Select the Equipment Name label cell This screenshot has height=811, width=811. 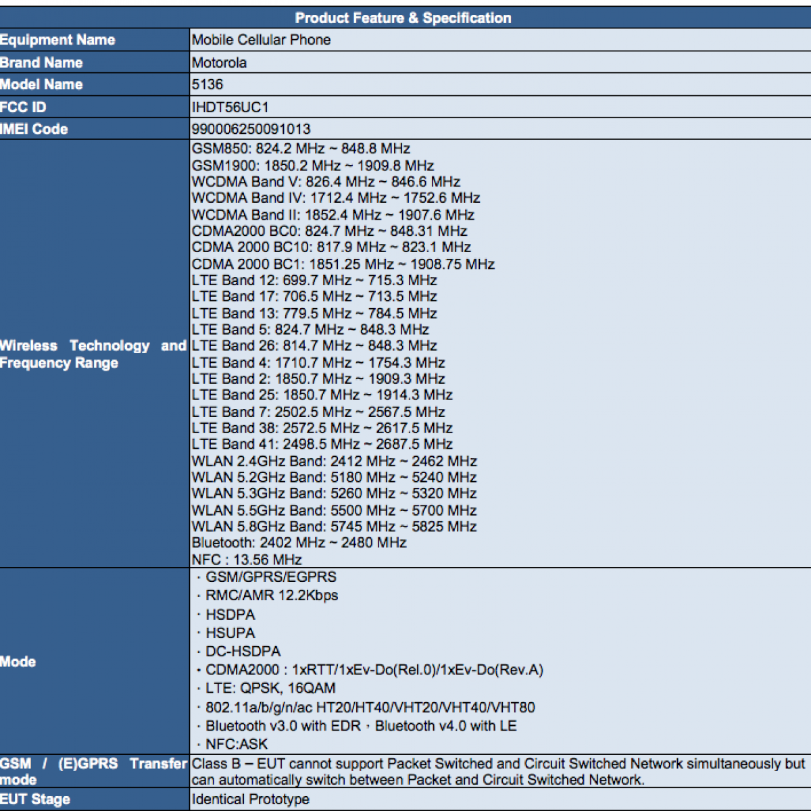(x=57, y=40)
